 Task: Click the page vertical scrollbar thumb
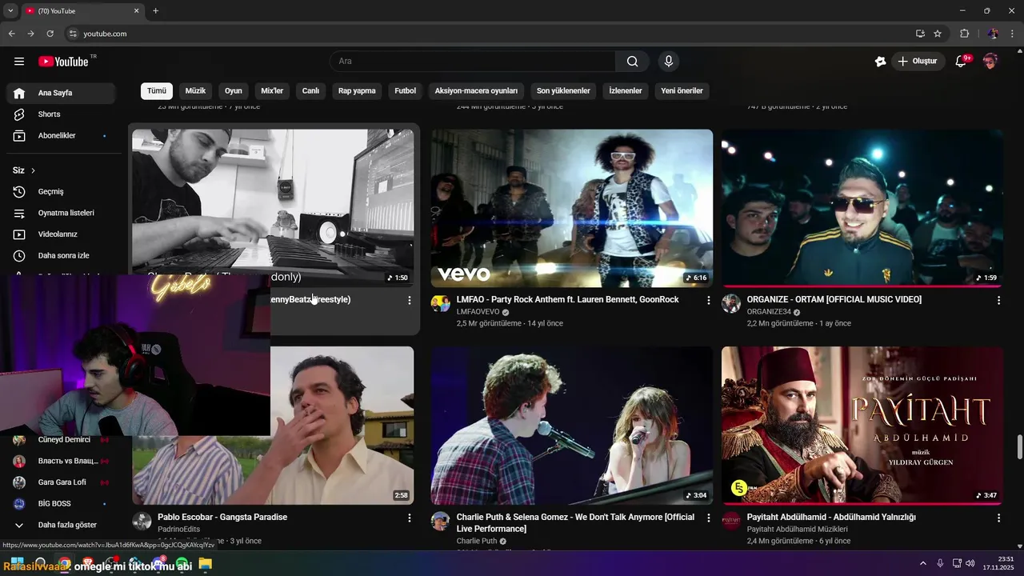(x=1019, y=447)
